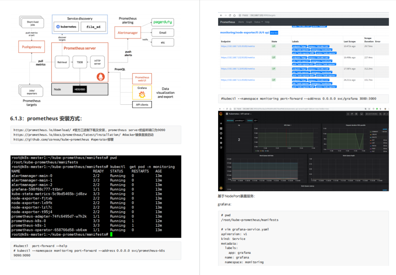Screen dimensions: 396x275
Task: Open endpoint 192.168.7.102:9100/metrics link
Action: pos(238,57)
